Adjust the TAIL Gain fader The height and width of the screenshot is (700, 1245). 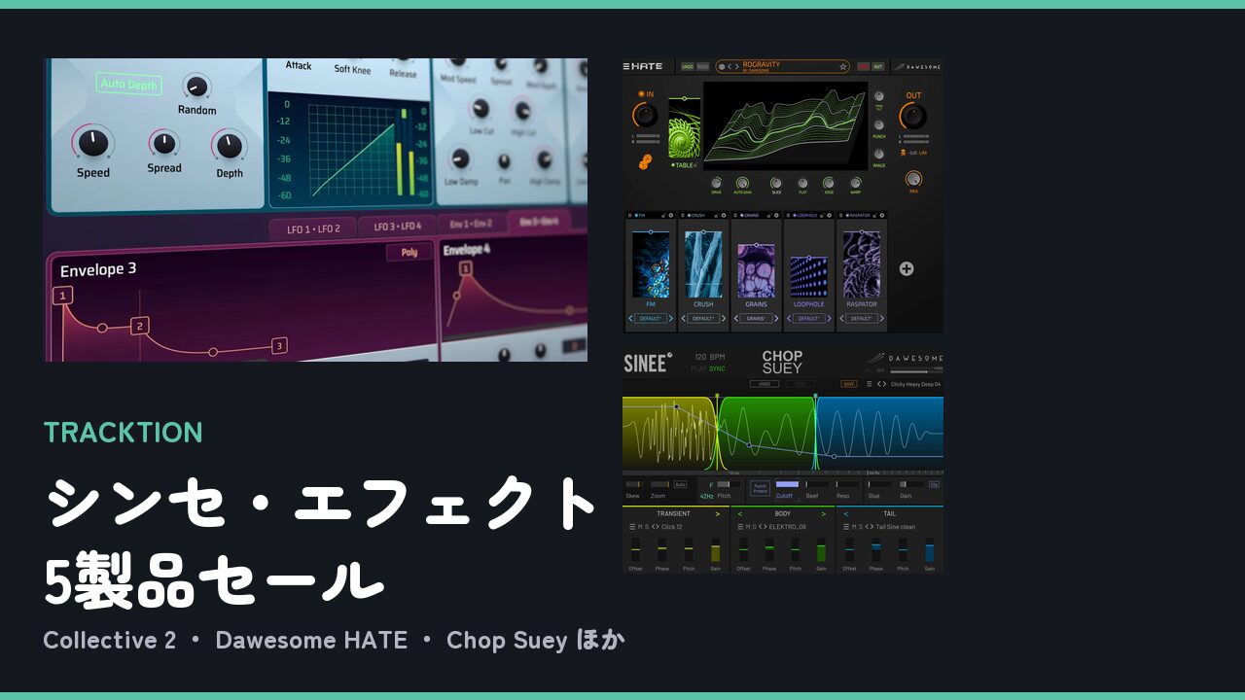[929, 550]
